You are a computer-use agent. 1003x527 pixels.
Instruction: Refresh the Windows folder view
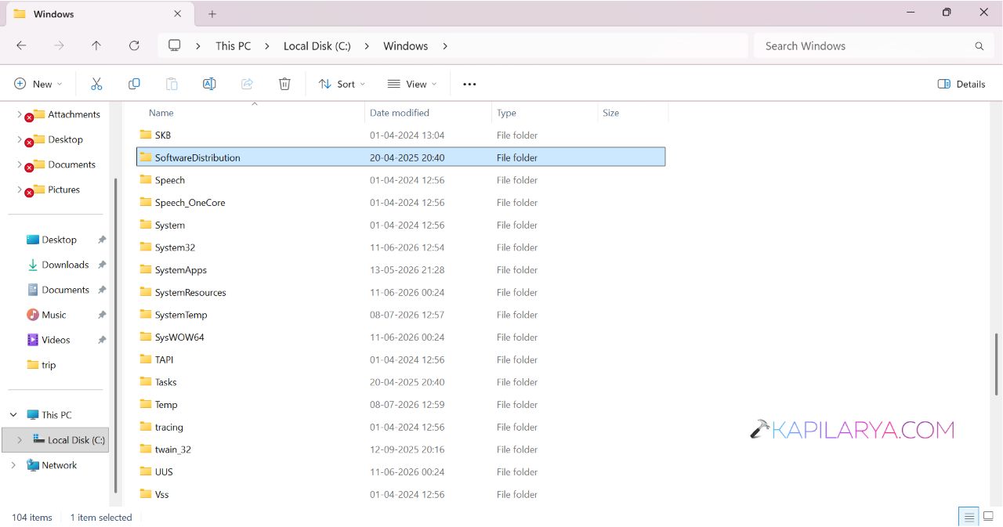click(134, 46)
